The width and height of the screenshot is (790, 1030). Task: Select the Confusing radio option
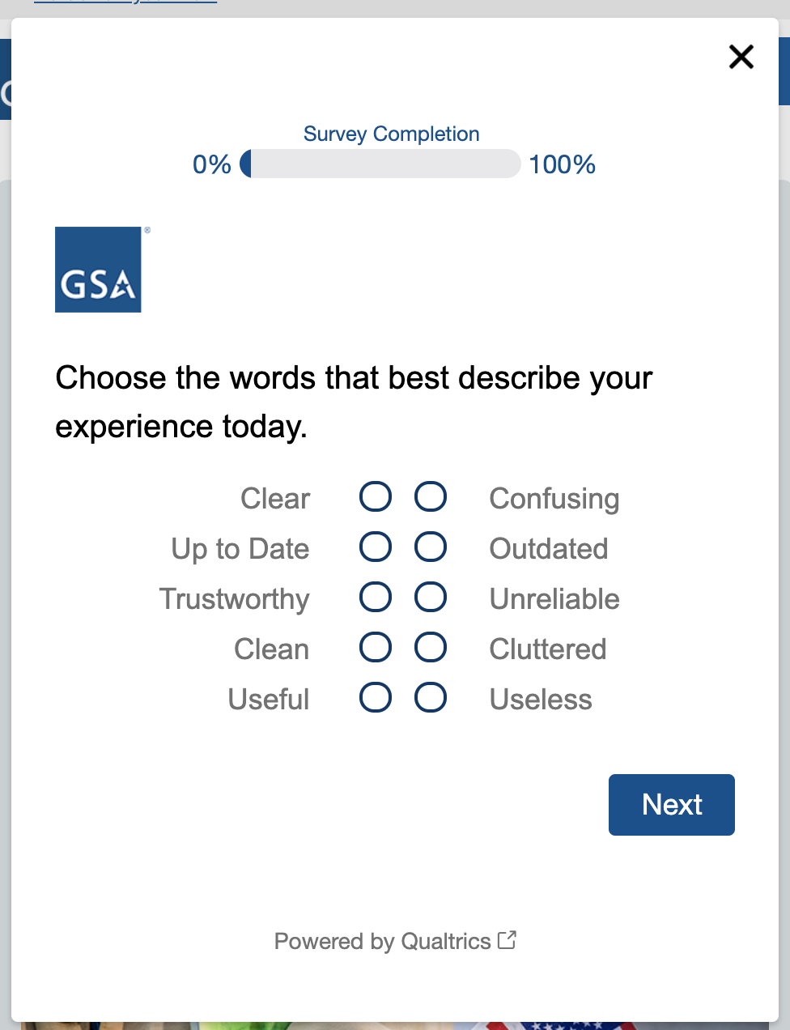pos(431,496)
